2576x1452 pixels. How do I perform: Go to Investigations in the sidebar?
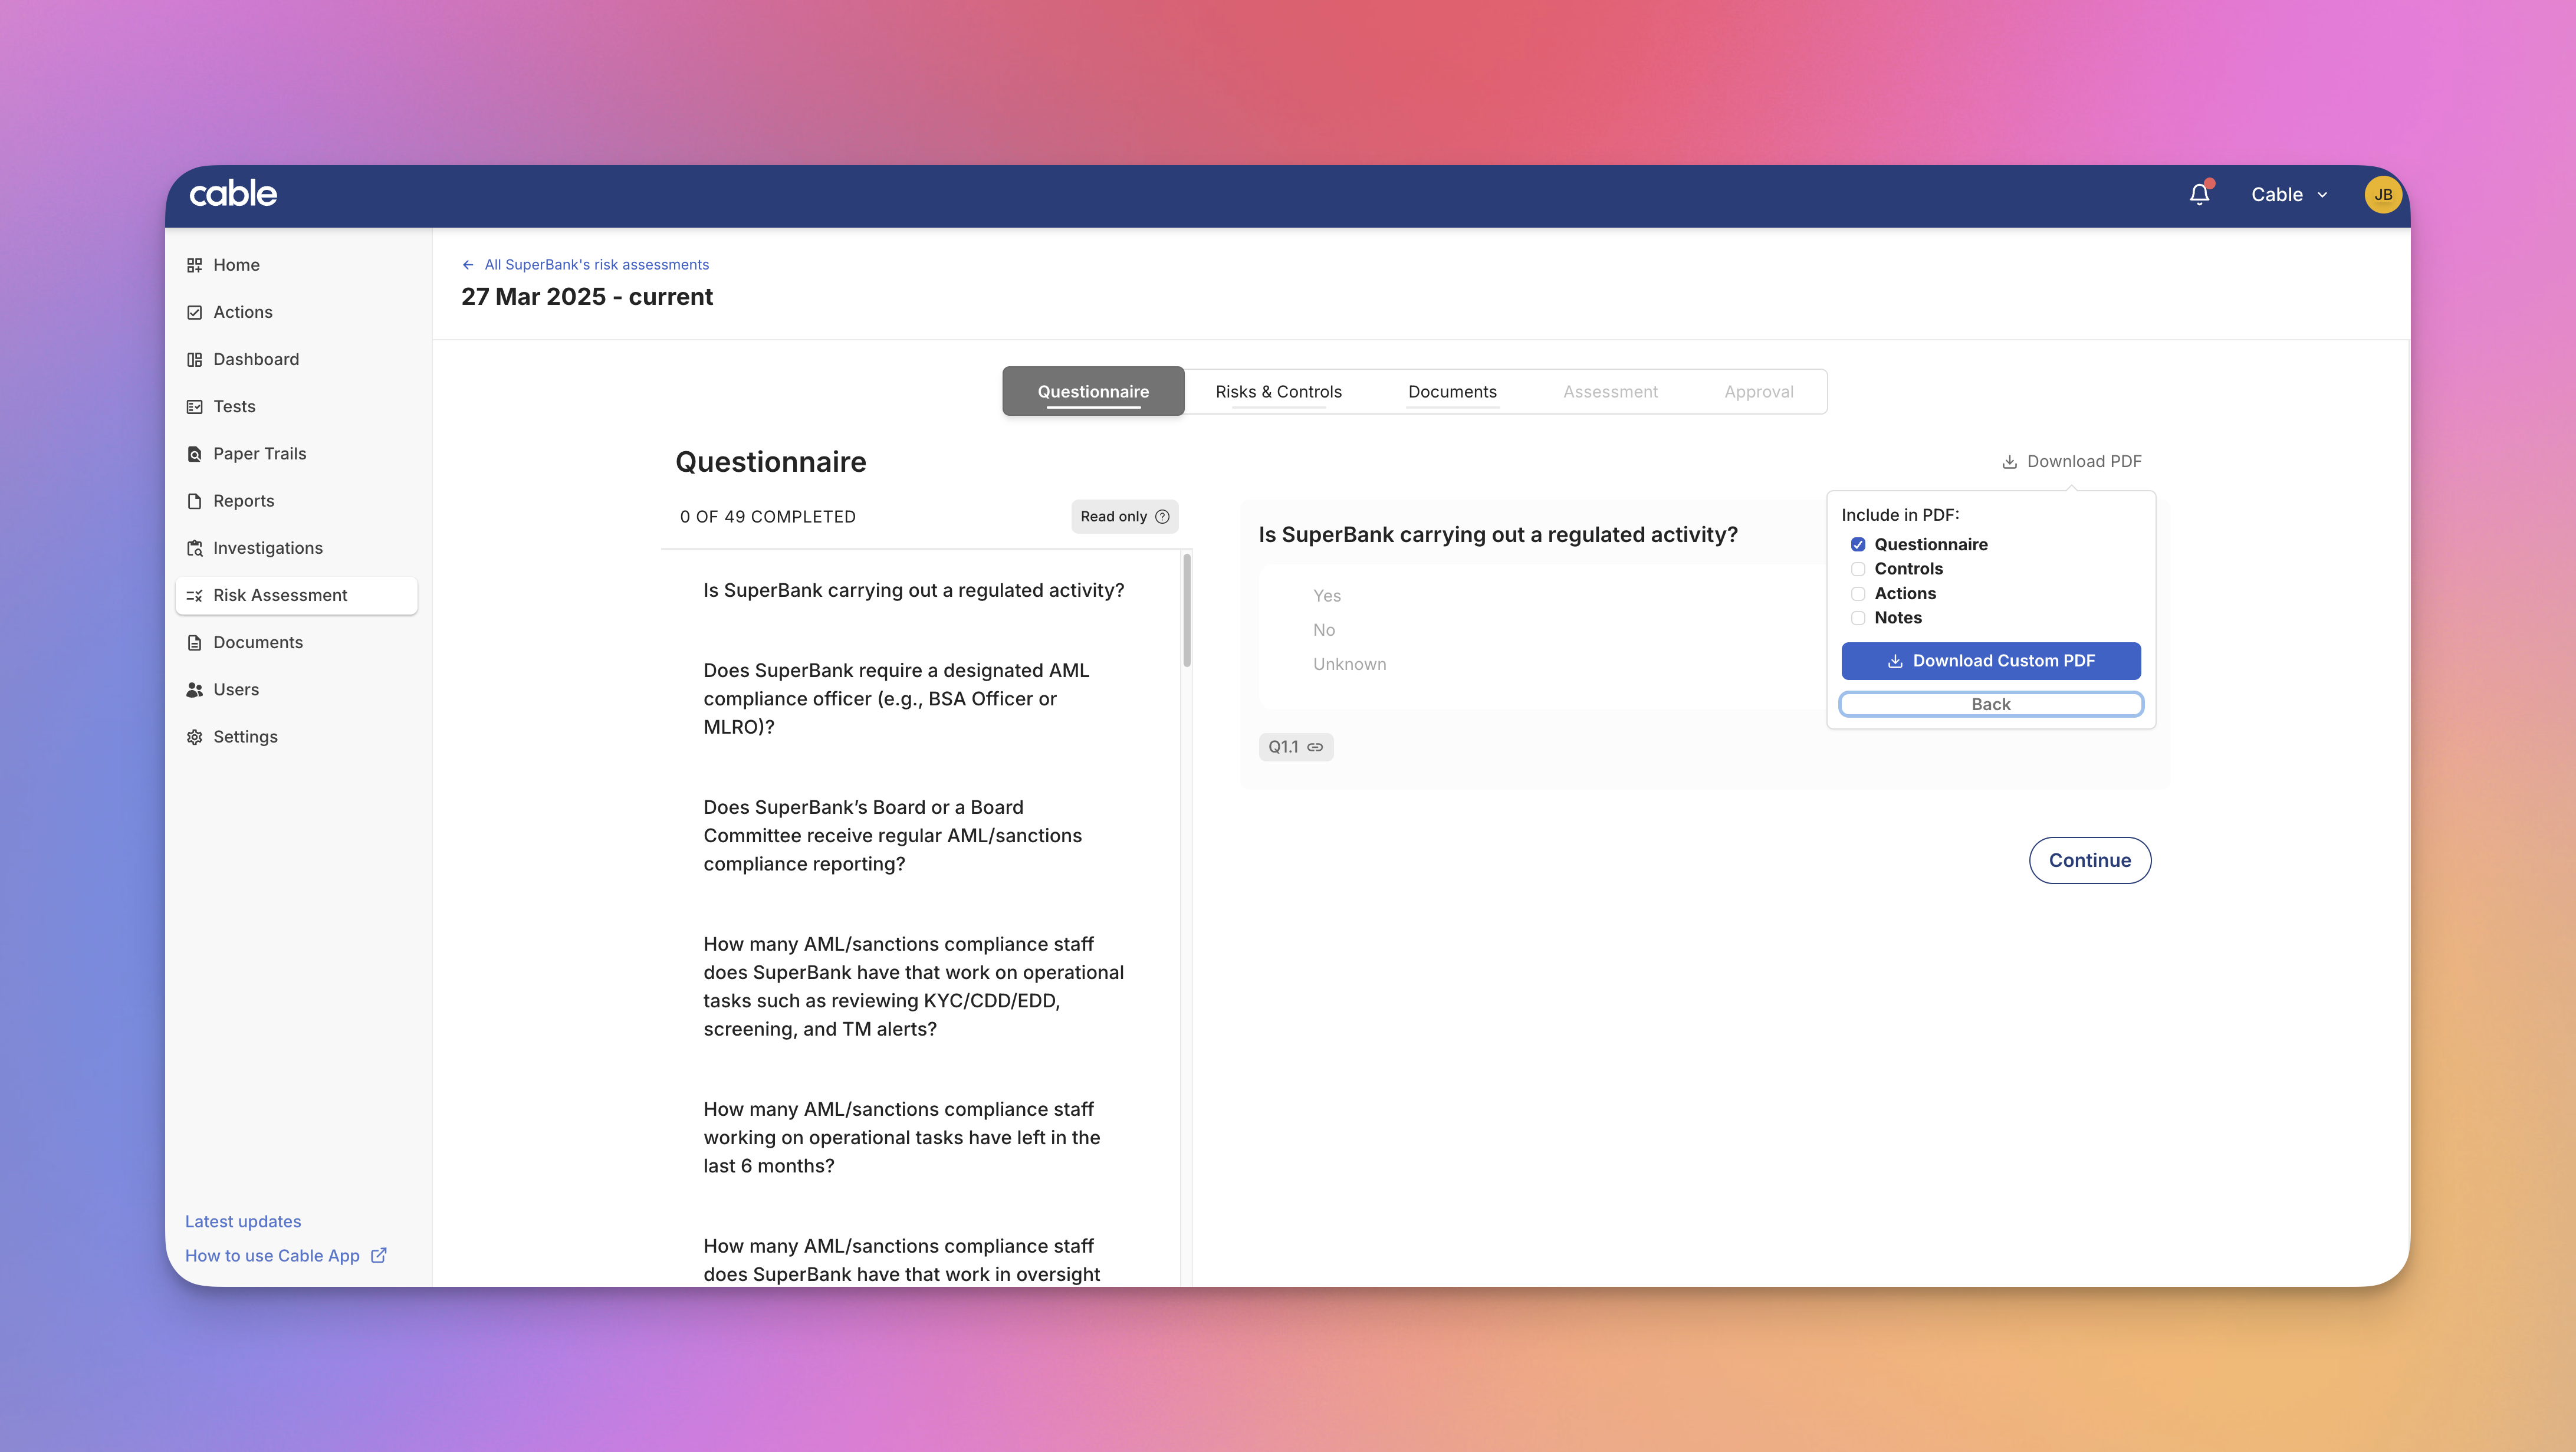(x=267, y=548)
